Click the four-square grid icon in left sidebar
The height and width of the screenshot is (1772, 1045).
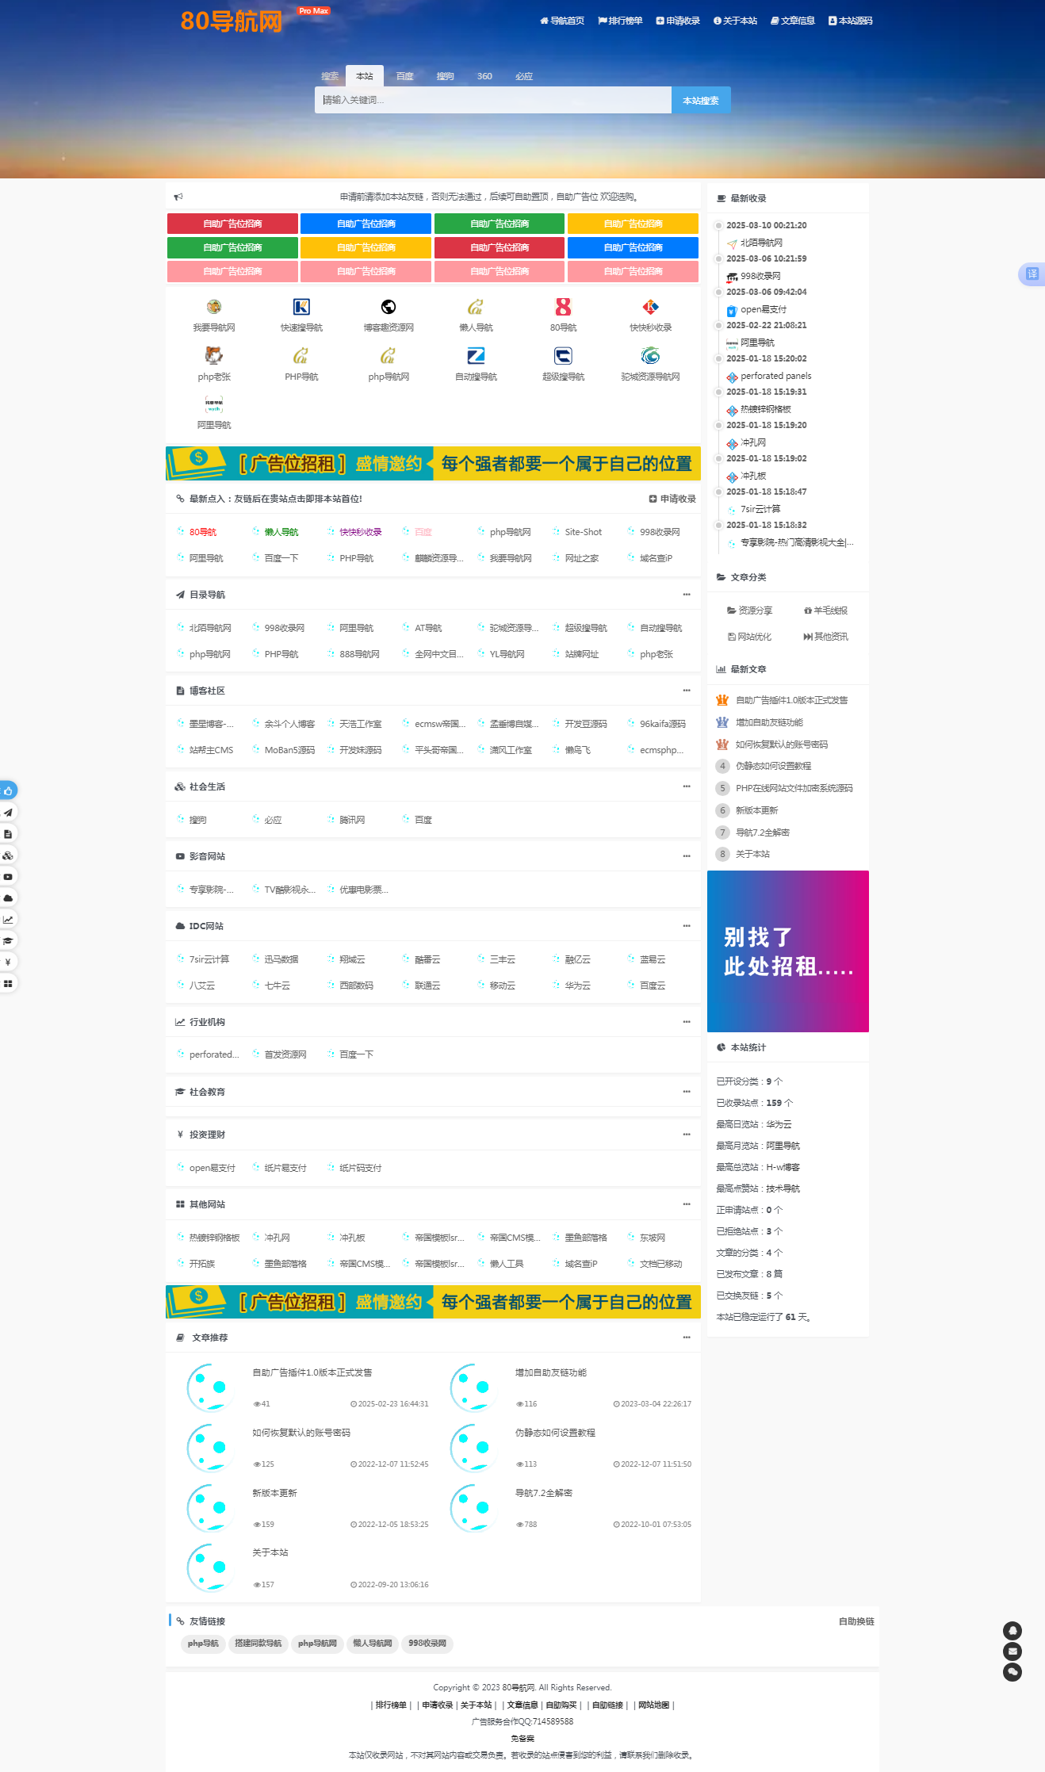coord(8,983)
